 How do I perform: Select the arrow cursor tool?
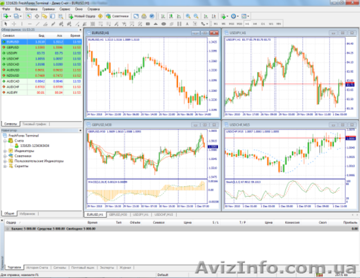(6, 23)
